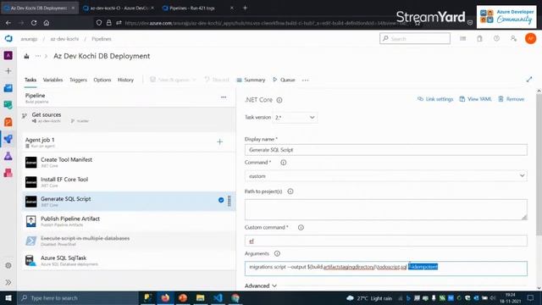
Task: Click the Display name input field
Action: (386, 150)
